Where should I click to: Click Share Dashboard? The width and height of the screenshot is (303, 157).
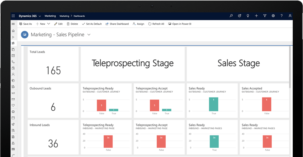pyautogui.click(x=117, y=24)
